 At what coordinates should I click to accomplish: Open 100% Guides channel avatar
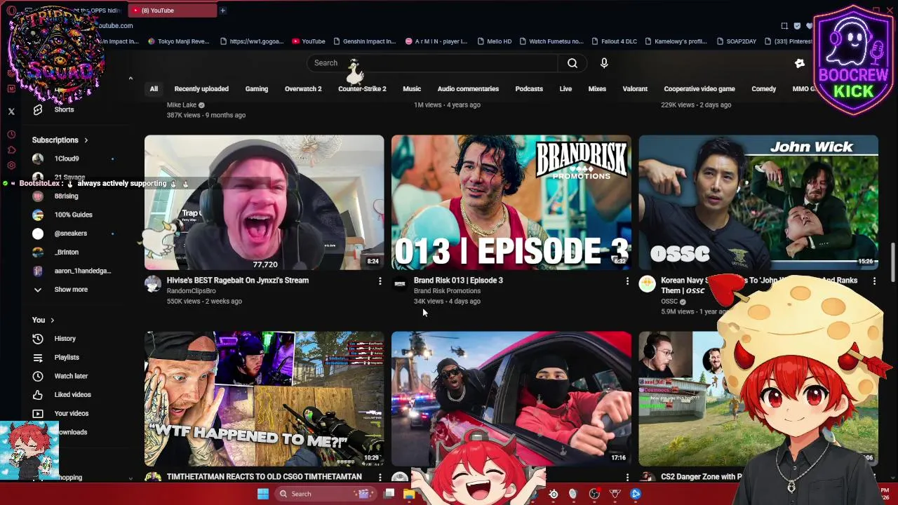[38, 215]
